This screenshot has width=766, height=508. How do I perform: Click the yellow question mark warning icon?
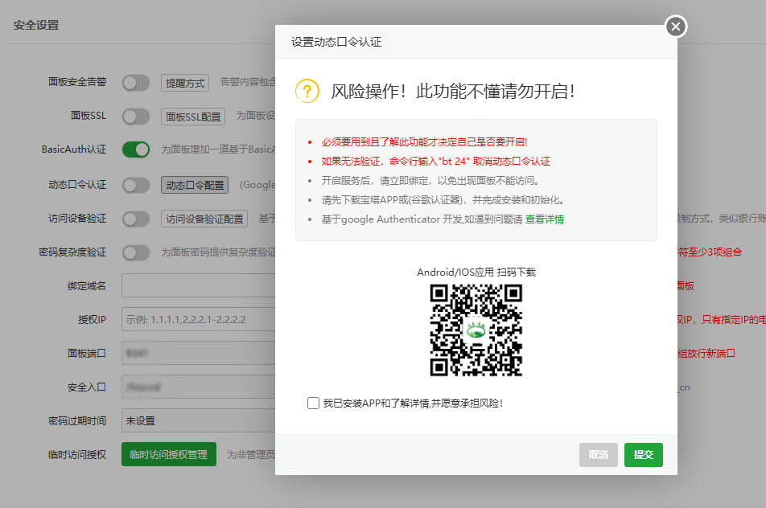307,91
